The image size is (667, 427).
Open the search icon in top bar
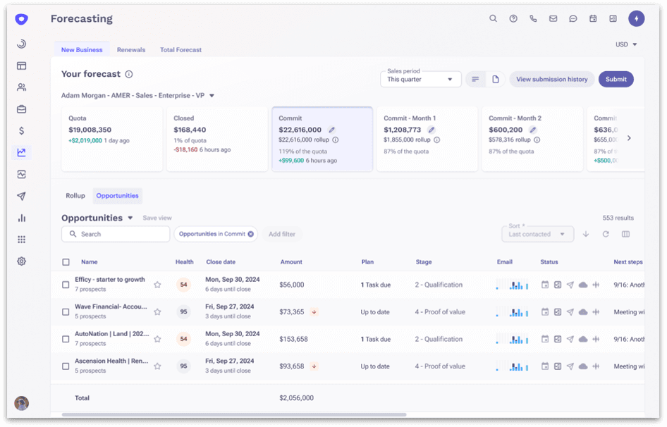(x=493, y=19)
